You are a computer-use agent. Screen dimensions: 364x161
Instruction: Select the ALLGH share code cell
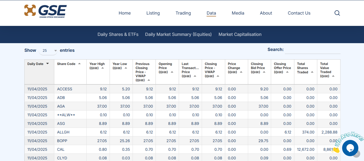coord(70,132)
